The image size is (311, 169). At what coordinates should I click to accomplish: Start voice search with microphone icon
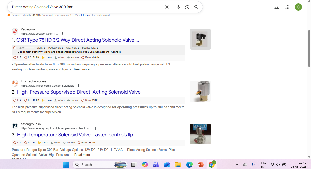click(x=178, y=7)
